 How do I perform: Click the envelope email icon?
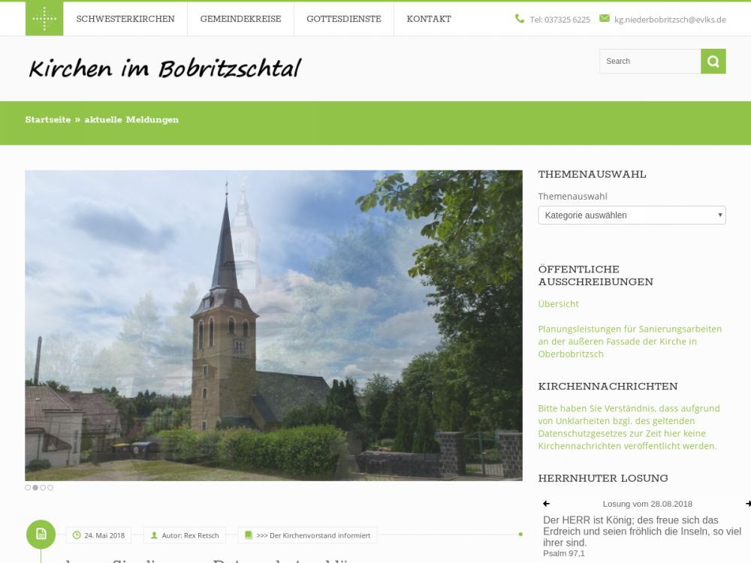(x=605, y=19)
